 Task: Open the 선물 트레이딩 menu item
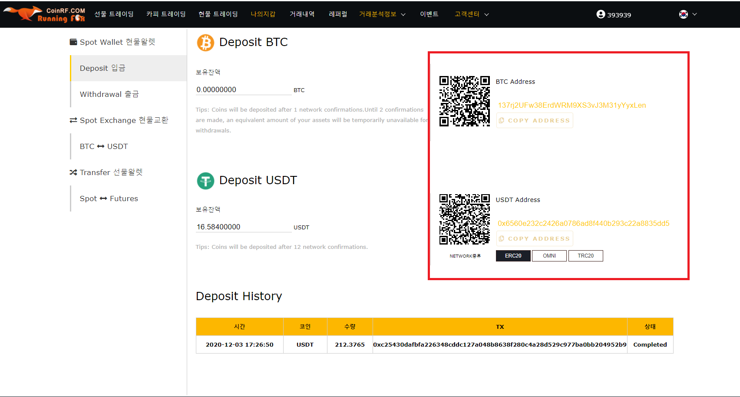pos(114,14)
